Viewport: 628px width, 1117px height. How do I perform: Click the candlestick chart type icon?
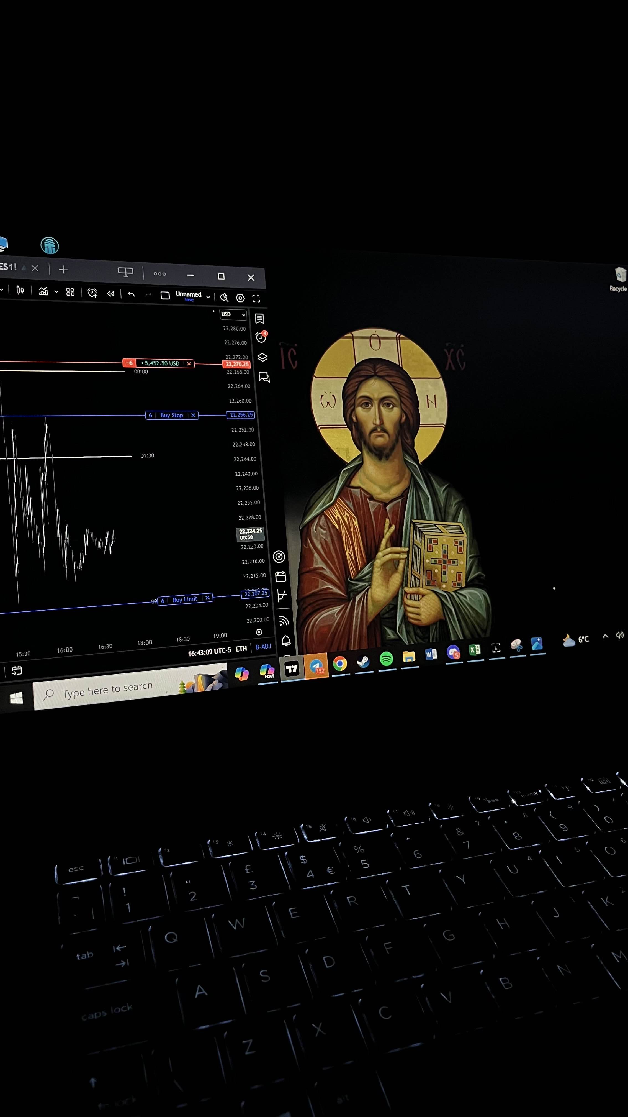click(x=20, y=290)
